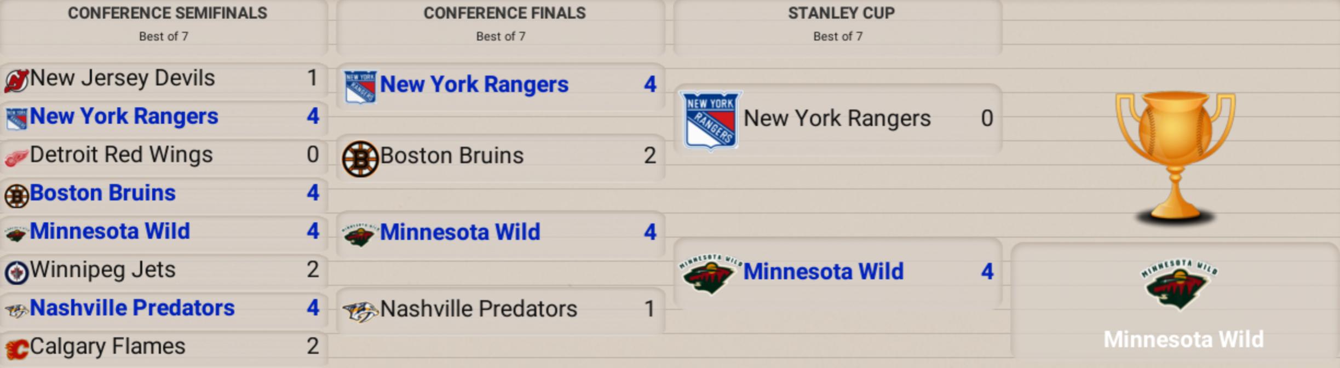Open Boston Bruins semifinal winner entry
This screenshot has width=1340, height=368.
click(164, 193)
